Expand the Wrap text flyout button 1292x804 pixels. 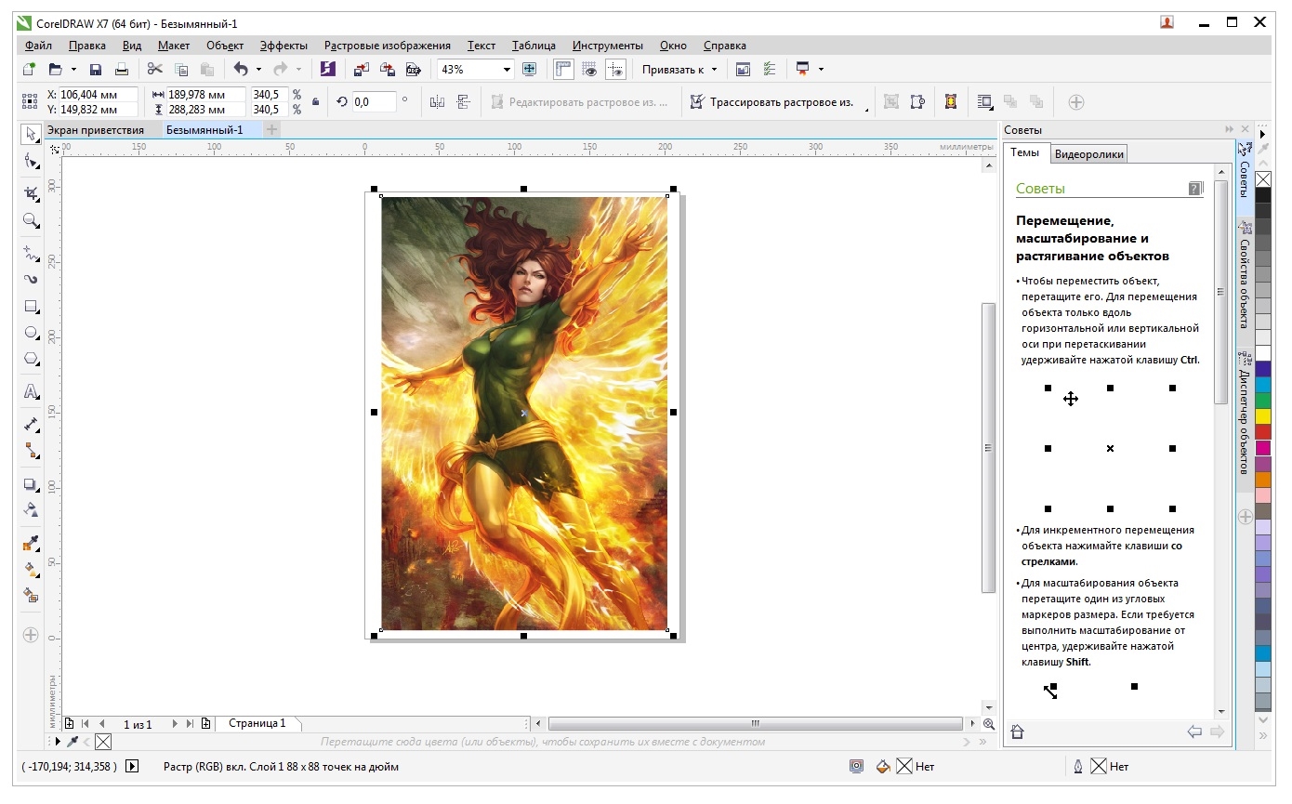click(985, 101)
